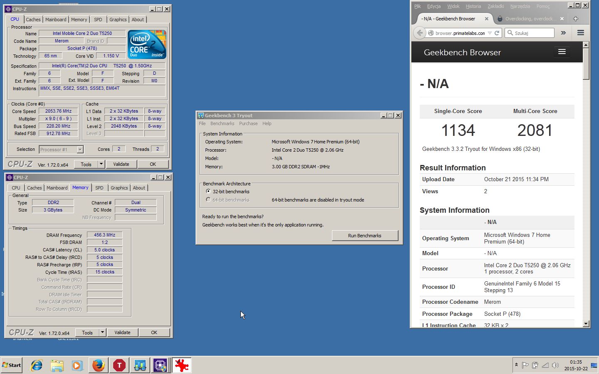Click single-core score 1134
Screen dimensions: 599x374
coord(458,130)
